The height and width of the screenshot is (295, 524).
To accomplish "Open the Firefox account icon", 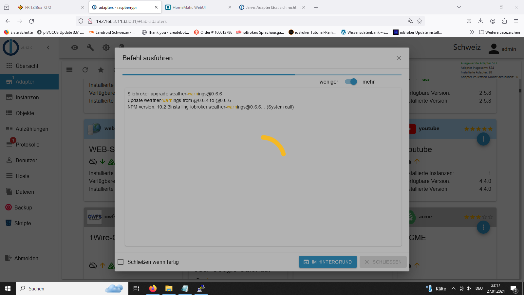I will coord(493,21).
